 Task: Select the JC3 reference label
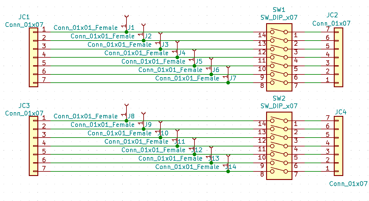(x=24, y=106)
